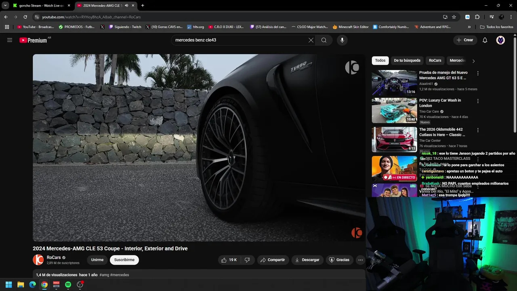Send a Gracias super thanks
This screenshot has height=291, width=517.
tap(339, 260)
